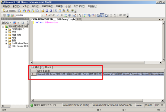Select Results to Text icon

pyautogui.click(x=98, y=15)
